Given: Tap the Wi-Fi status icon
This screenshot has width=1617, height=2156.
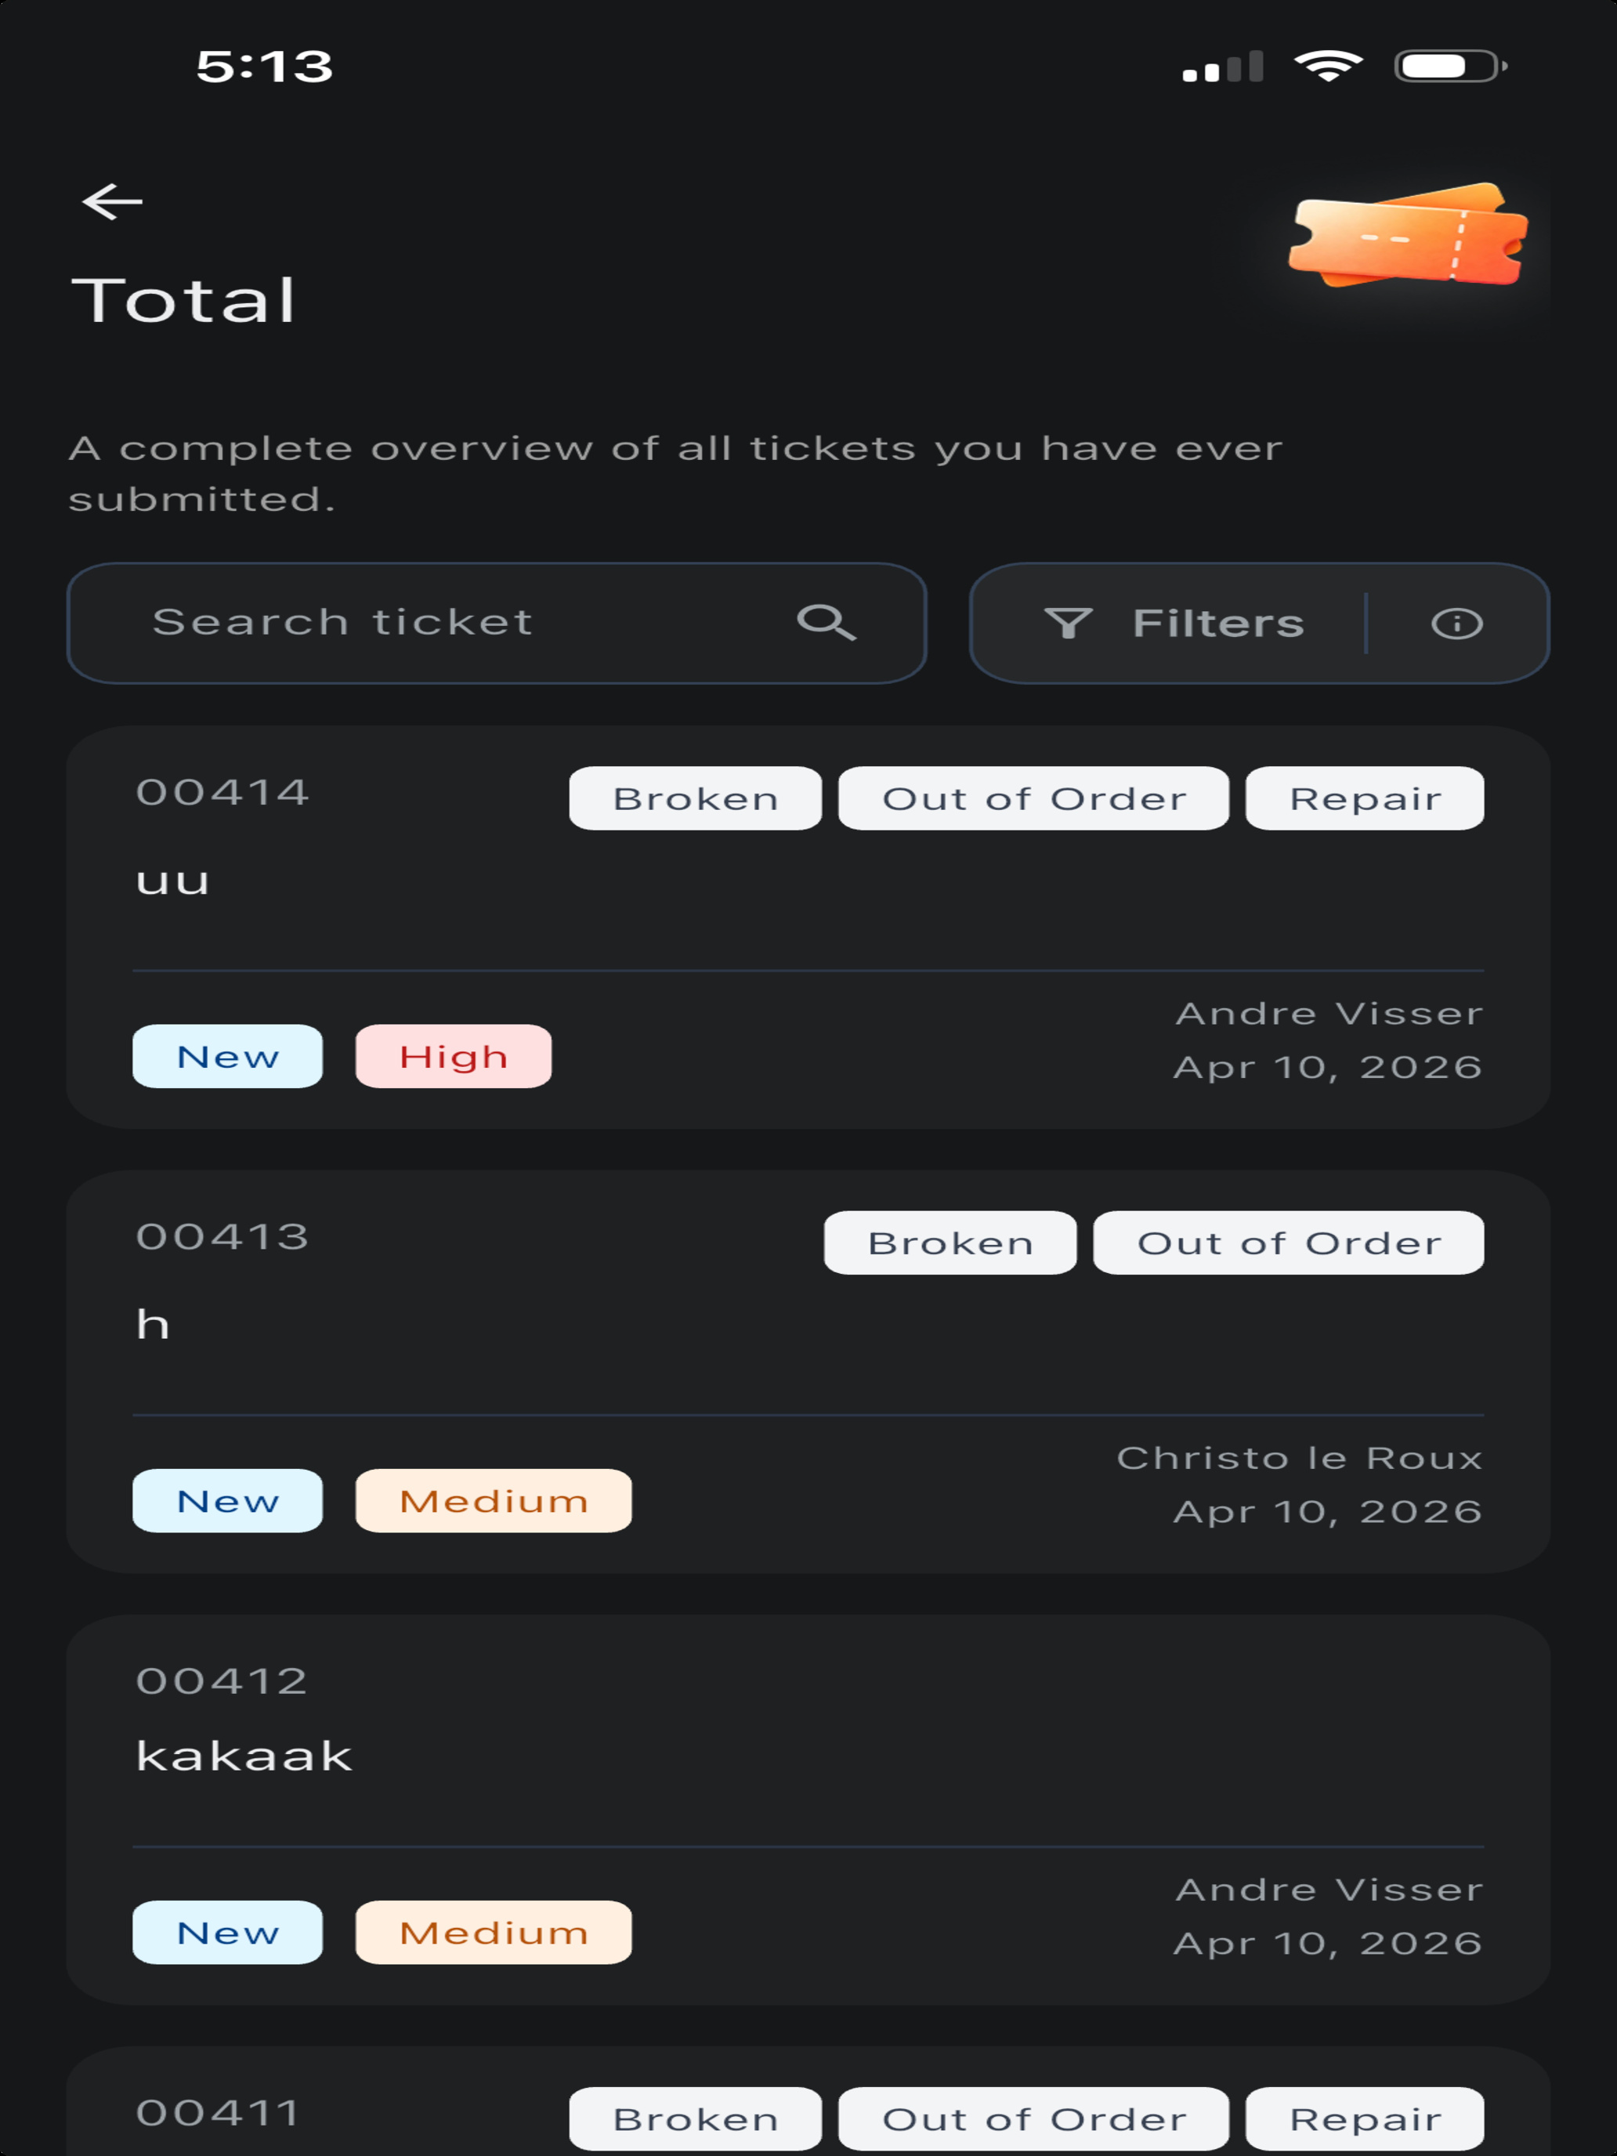Looking at the screenshot, I should coord(1327,67).
